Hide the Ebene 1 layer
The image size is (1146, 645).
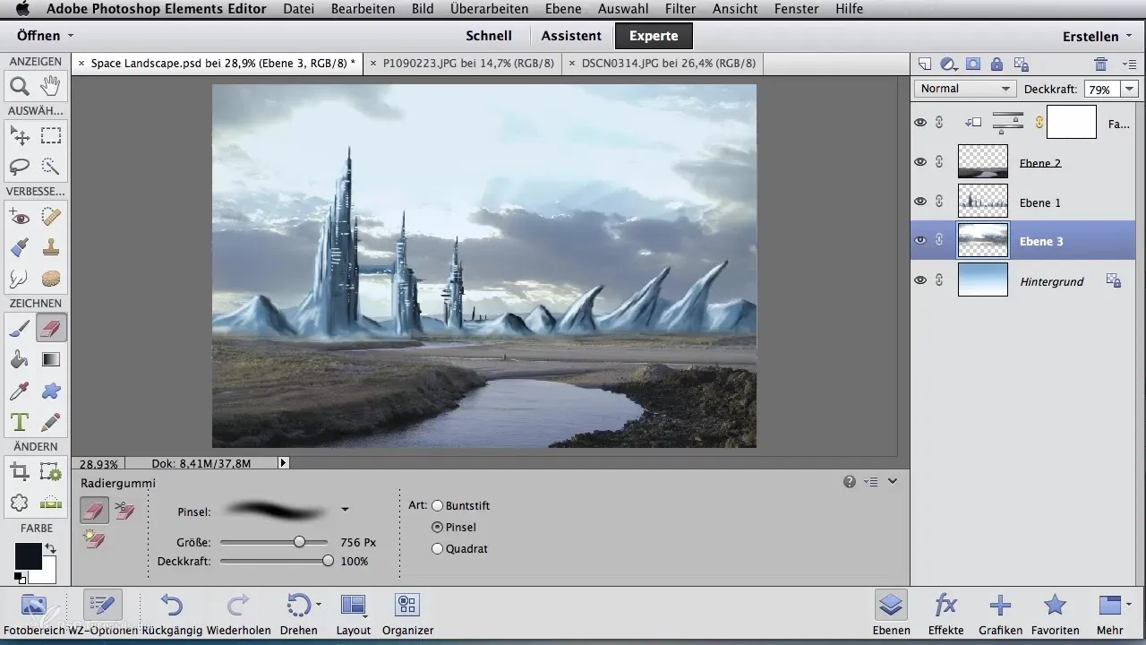(x=920, y=202)
